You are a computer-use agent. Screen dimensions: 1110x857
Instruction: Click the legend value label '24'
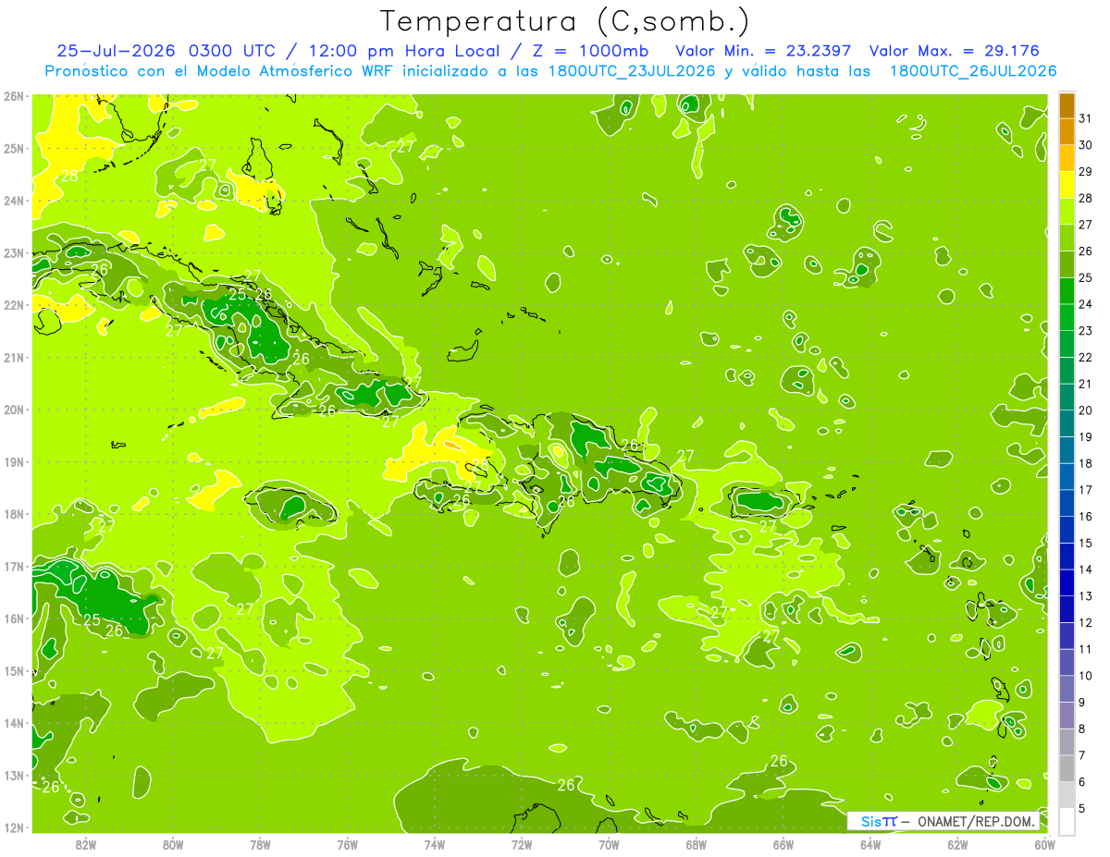pyautogui.click(x=1086, y=304)
